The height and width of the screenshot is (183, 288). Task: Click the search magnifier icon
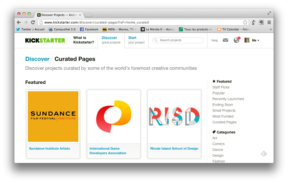click(x=156, y=40)
